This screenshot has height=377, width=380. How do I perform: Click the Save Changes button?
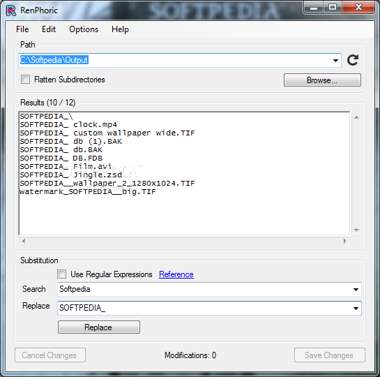point(330,355)
